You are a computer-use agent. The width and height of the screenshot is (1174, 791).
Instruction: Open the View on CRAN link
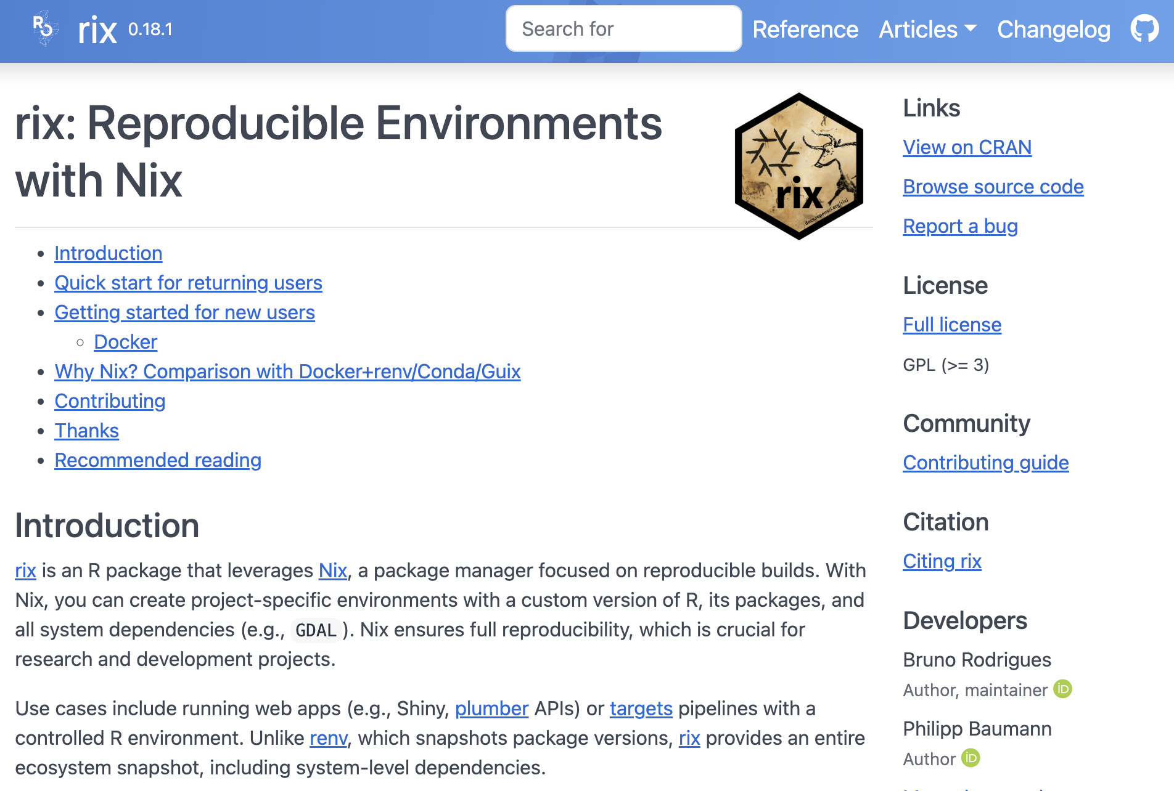[967, 147]
